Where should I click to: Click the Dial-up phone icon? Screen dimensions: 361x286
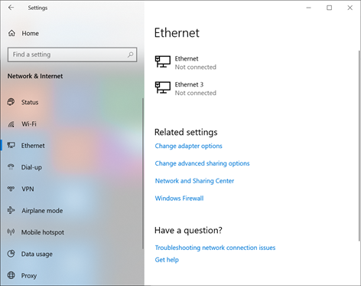pos(11,167)
